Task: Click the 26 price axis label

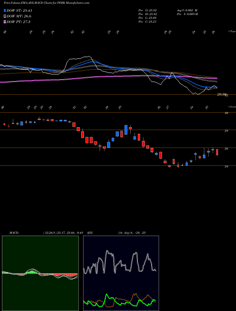Action: (x=226, y=149)
